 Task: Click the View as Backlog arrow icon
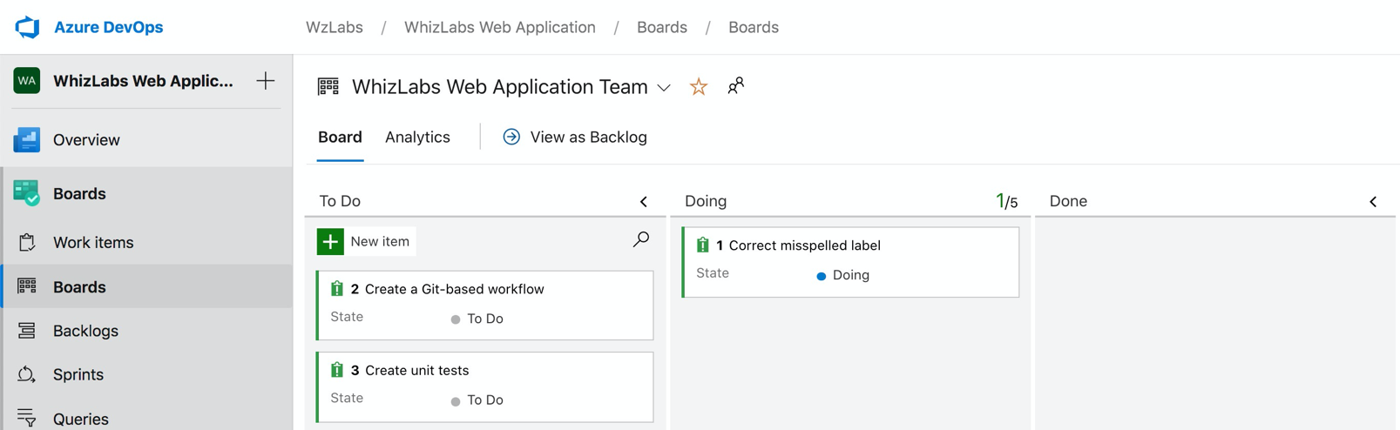pyautogui.click(x=511, y=137)
